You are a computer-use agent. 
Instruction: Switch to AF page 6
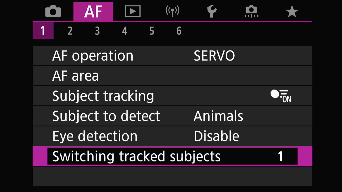coord(179,31)
